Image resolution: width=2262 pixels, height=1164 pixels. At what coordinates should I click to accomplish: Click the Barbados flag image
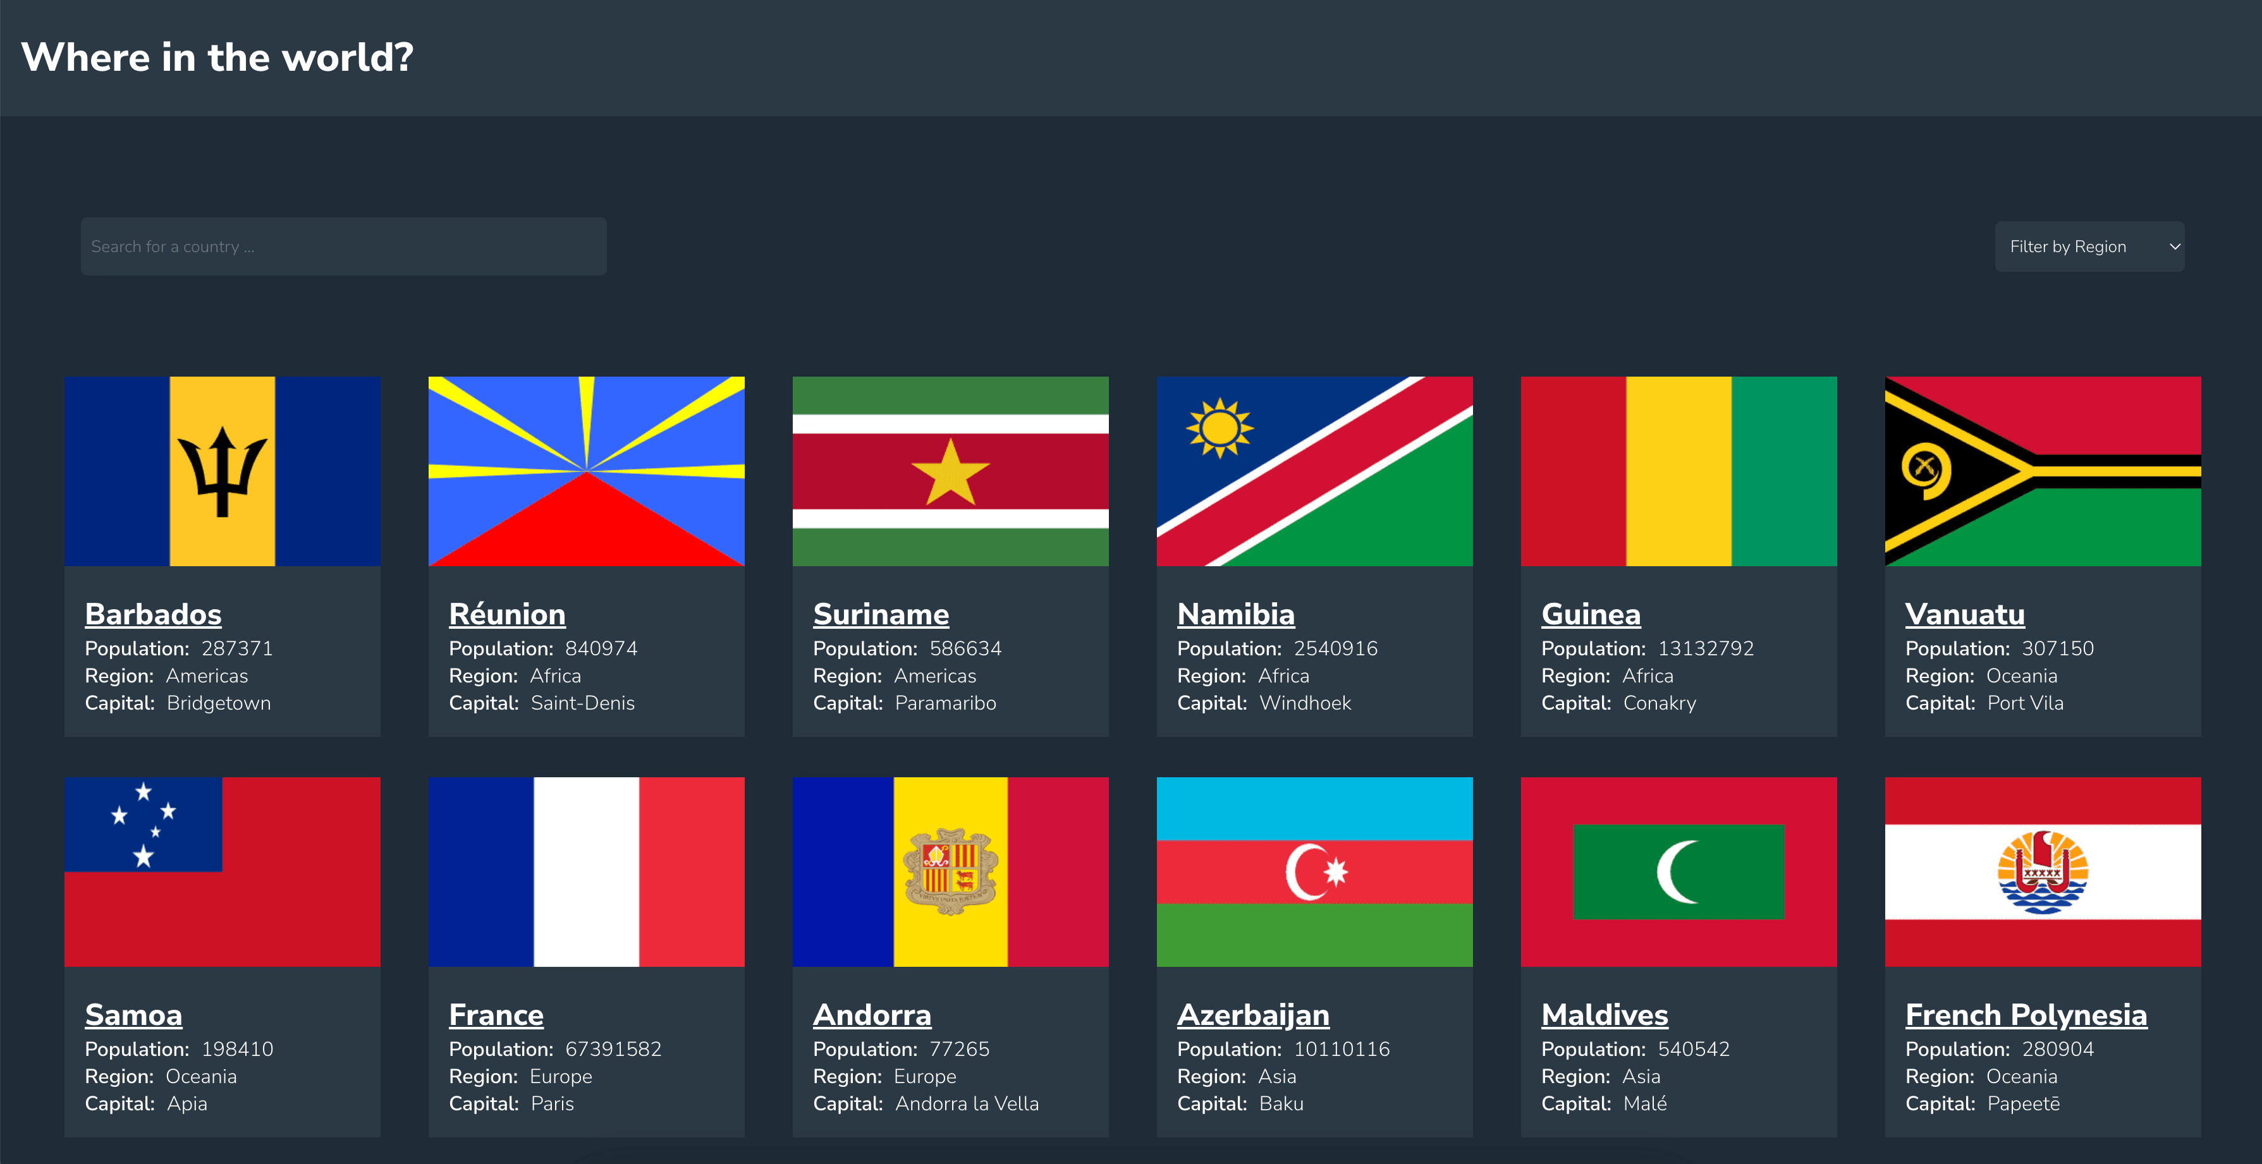pyautogui.click(x=222, y=471)
